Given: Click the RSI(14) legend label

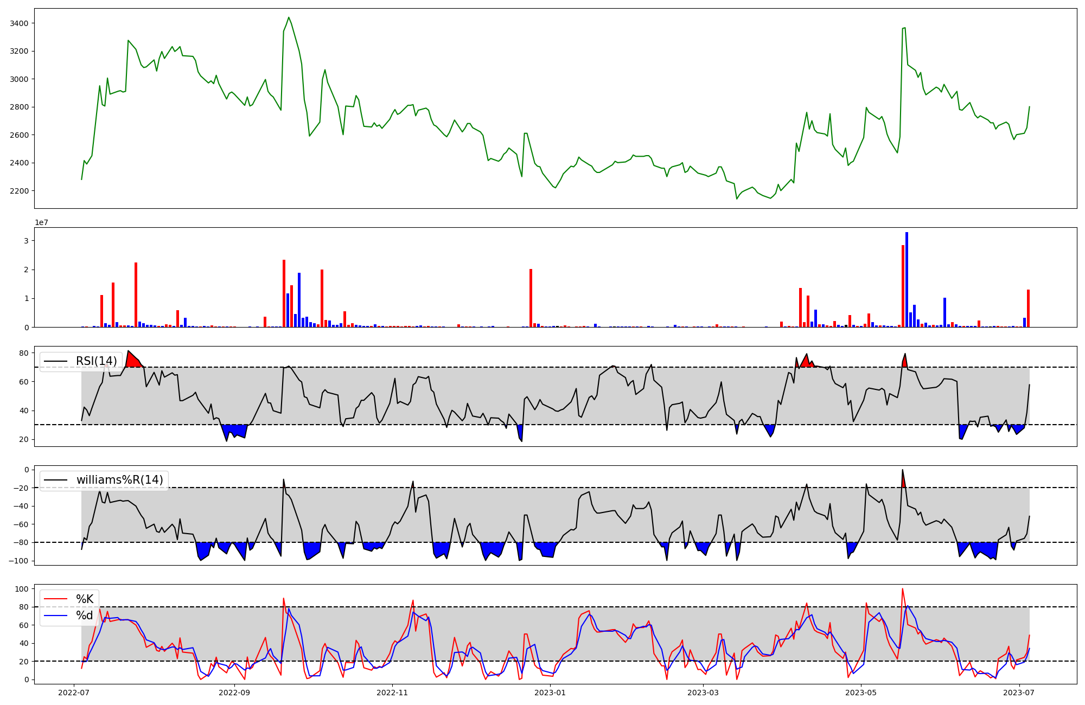Looking at the screenshot, I should [96, 361].
